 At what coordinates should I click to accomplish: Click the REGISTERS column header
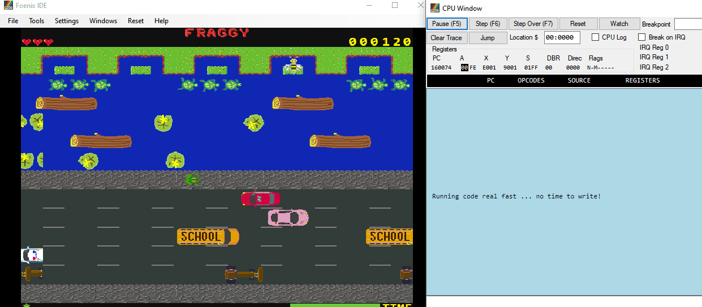[x=642, y=80]
